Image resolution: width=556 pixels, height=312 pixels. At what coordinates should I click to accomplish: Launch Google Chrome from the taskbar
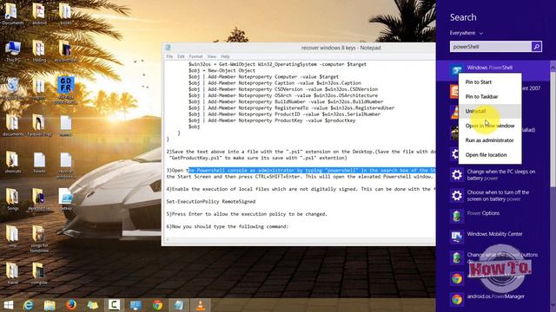(157, 305)
